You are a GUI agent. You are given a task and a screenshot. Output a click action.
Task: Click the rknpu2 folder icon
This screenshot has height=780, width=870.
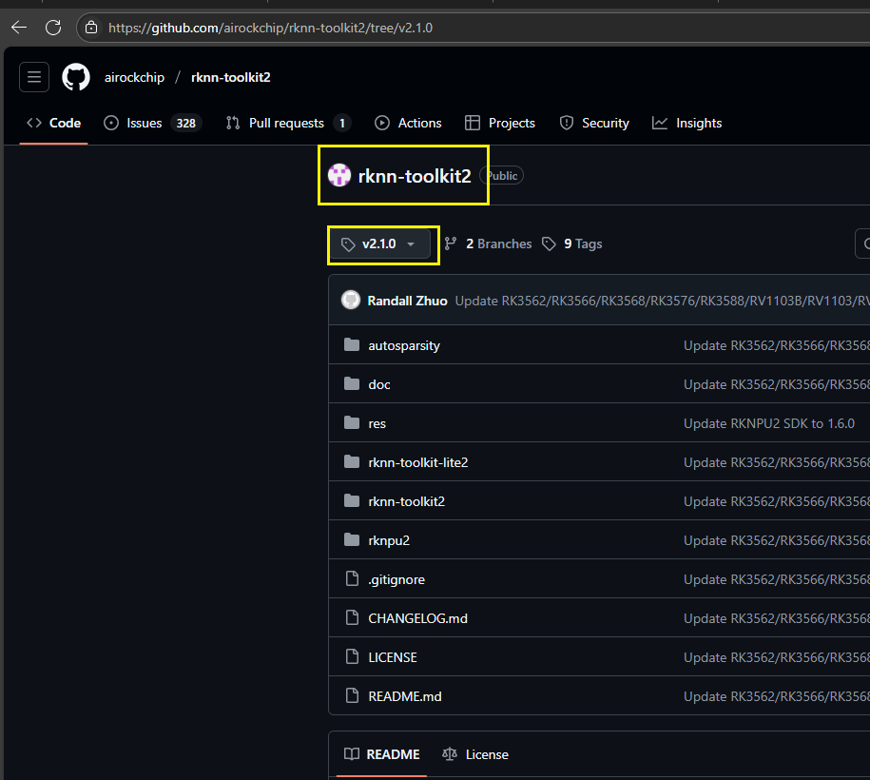tap(352, 540)
